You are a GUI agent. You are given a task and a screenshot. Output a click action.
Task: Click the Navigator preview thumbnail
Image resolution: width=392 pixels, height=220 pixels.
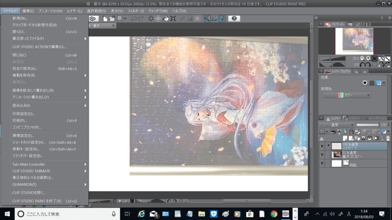pyautogui.click(x=354, y=41)
